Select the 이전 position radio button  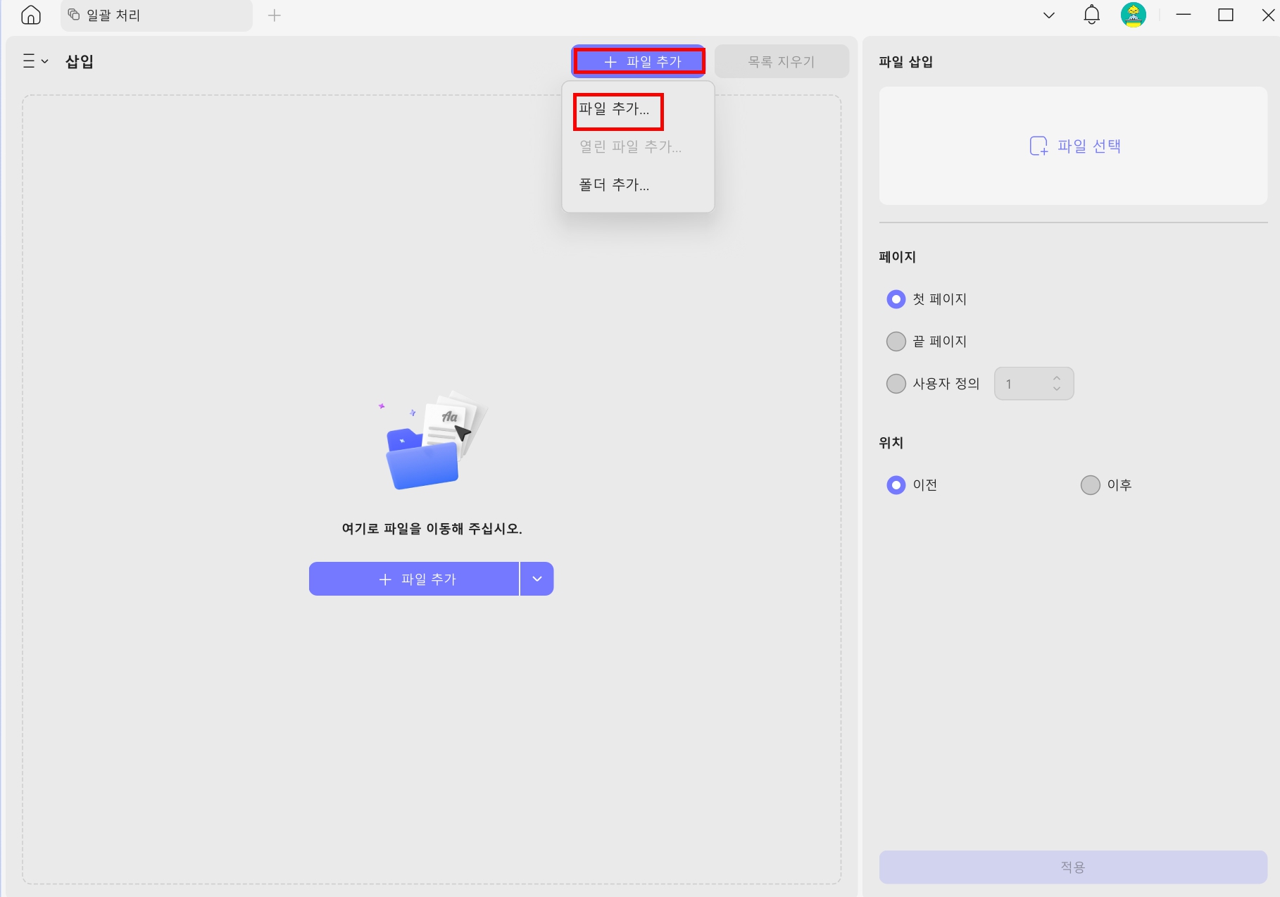tap(896, 485)
